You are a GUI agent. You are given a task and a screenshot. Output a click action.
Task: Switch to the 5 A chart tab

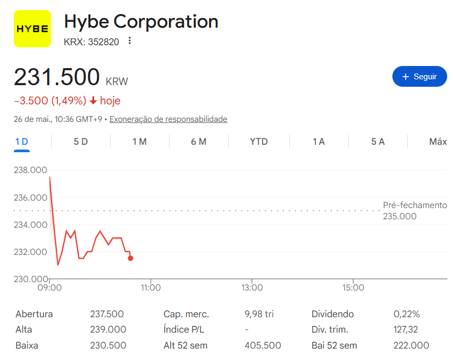pyautogui.click(x=378, y=142)
